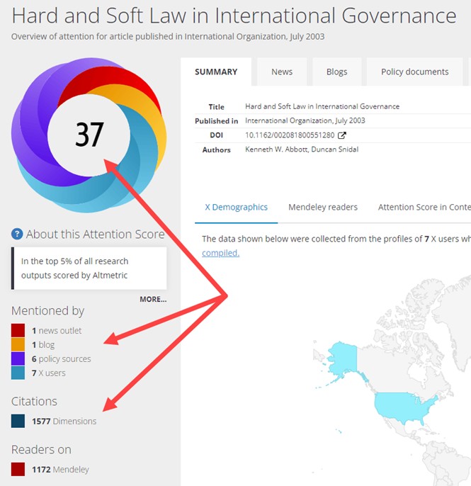This screenshot has height=486, width=471.
Task: Open the Blogs tab
Action: point(336,72)
